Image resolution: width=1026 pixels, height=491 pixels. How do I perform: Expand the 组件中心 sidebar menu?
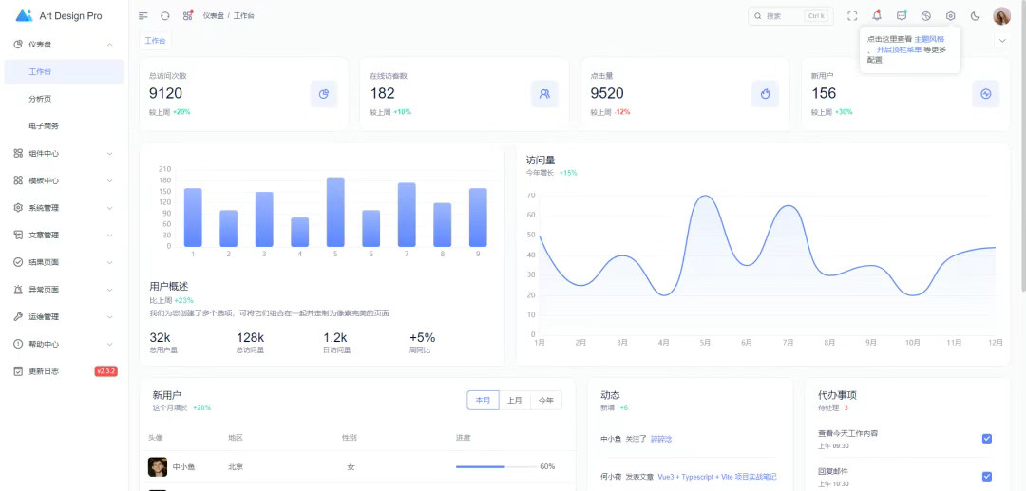coord(64,153)
